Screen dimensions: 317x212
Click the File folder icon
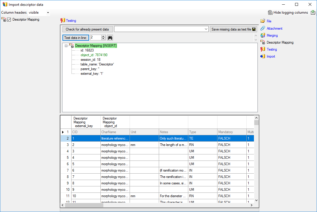tap(263, 21)
